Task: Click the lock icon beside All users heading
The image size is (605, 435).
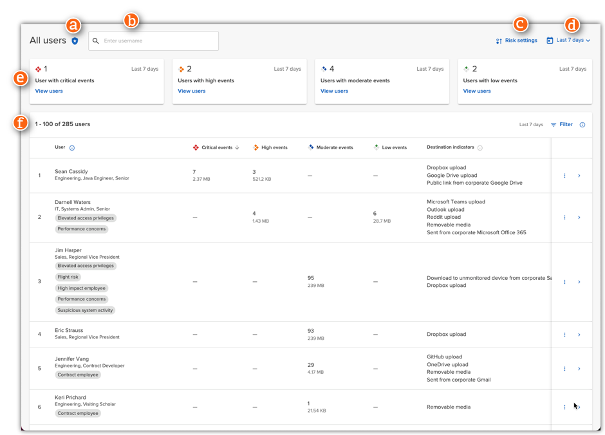Action: point(76,40)
